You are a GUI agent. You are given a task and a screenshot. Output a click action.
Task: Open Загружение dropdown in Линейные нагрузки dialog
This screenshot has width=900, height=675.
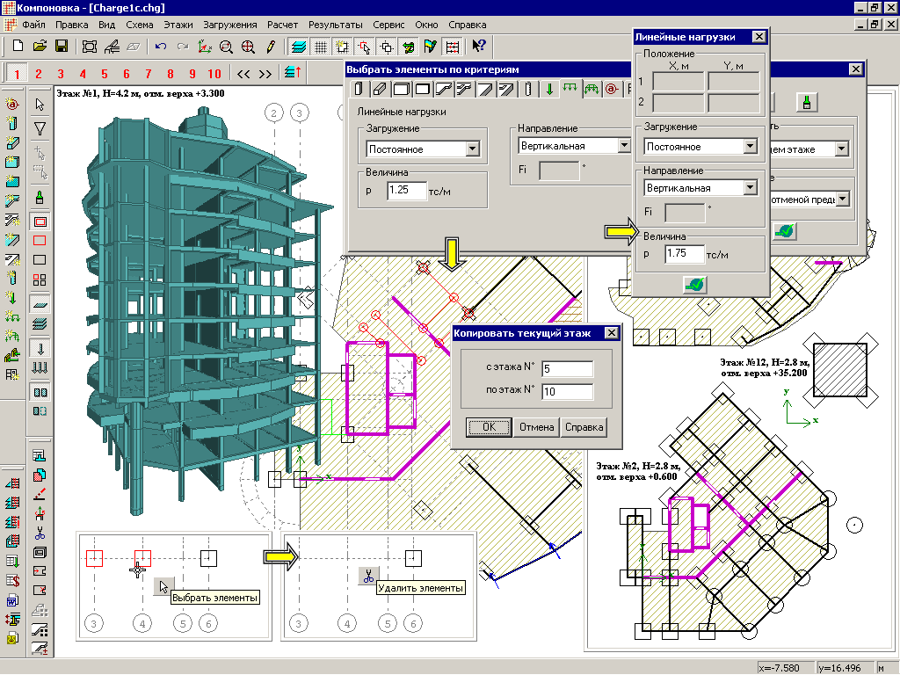(750, 147)
